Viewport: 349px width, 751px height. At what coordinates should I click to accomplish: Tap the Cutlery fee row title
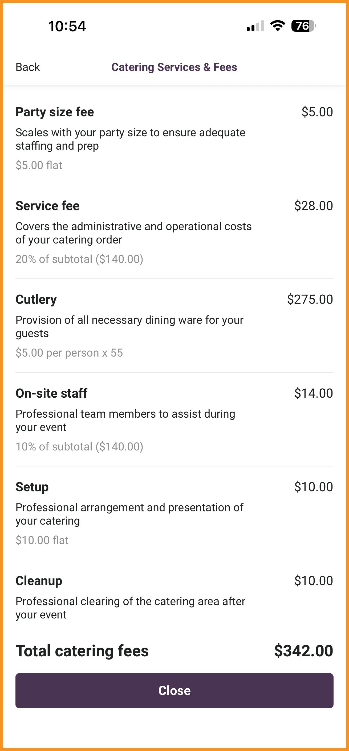[x=36, y=300]
